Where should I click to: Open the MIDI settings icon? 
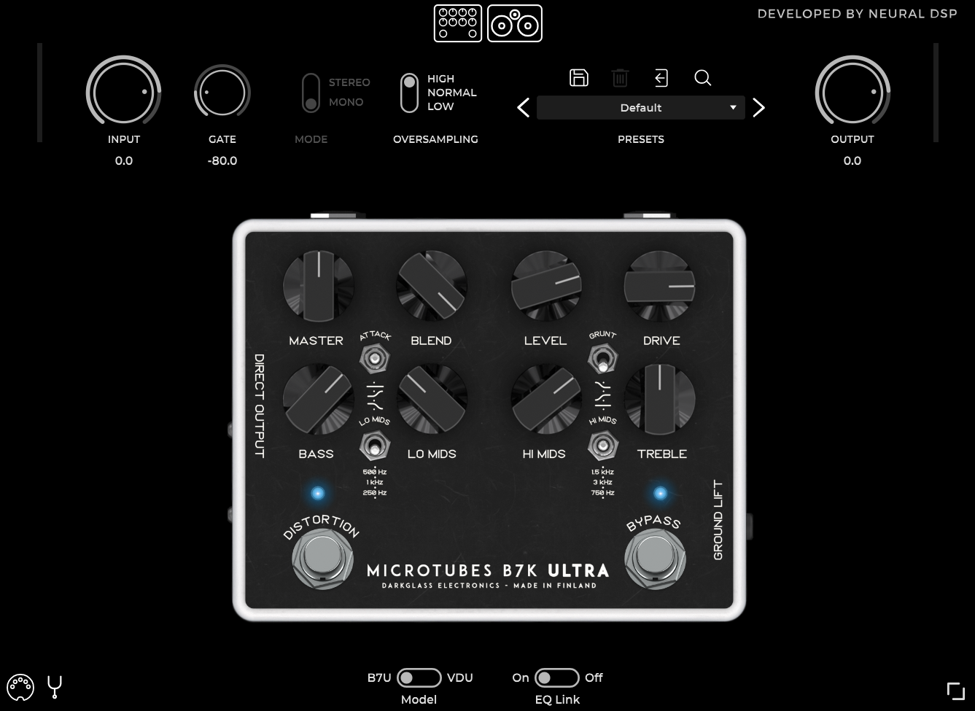[x=20, y=687]
